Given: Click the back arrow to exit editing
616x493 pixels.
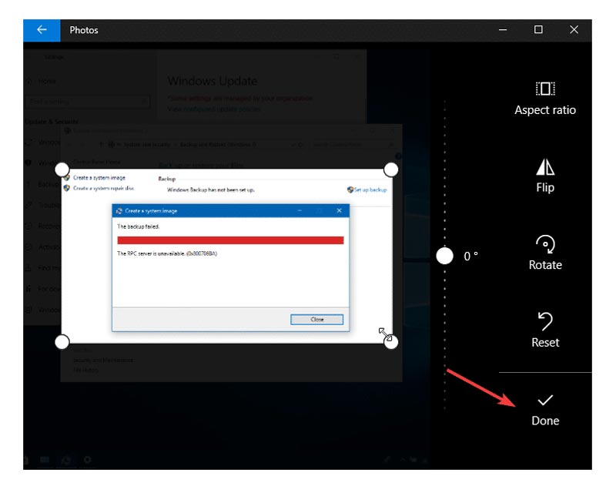Looking at the screenshot, I should 41,30.
